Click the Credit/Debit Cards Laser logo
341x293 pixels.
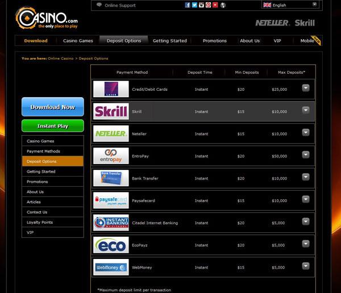(111, 89)
